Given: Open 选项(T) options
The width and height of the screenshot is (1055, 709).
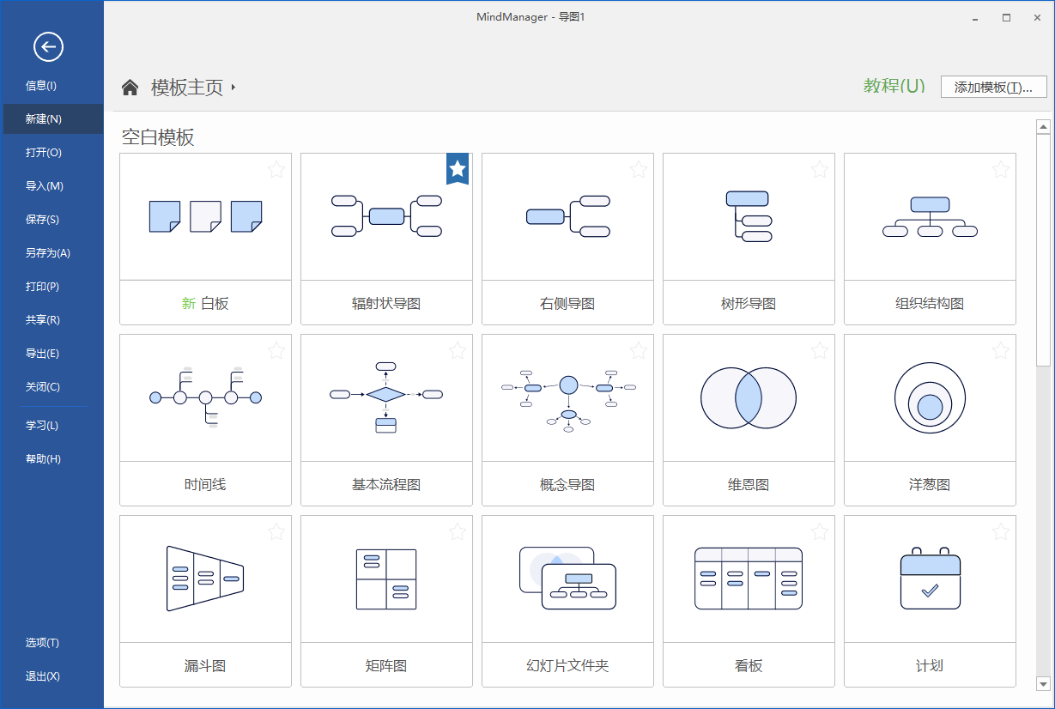Looking at the screenshot, I should (52, 643).
